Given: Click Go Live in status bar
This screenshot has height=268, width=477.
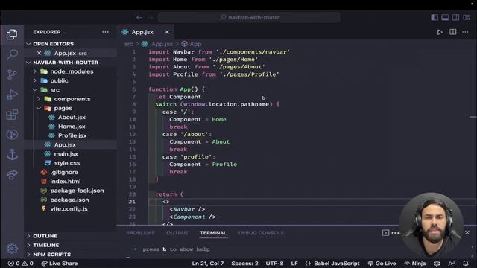Looking at the screenshot, I should click(x=382, y=264).
